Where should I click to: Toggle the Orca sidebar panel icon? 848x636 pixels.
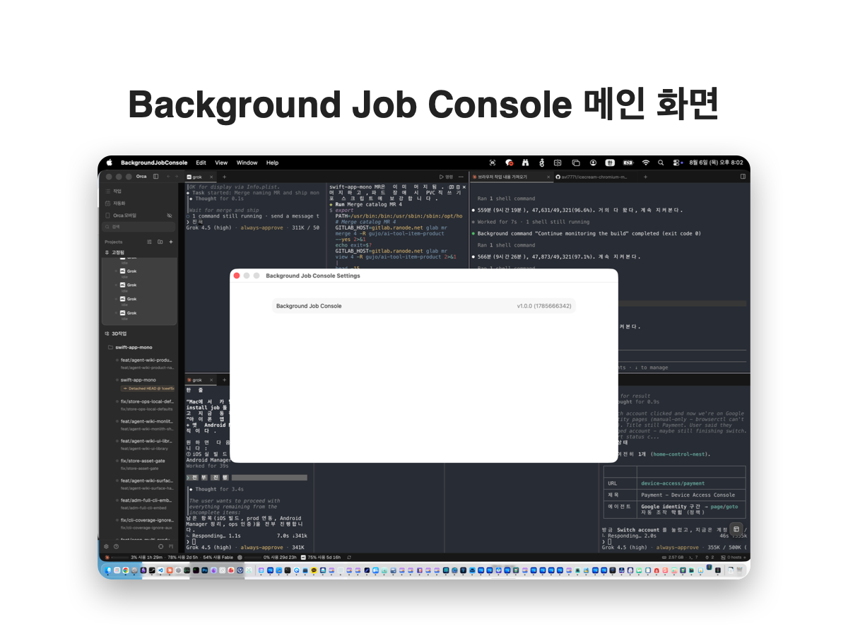pyautogui.click(x=155, y=176)
